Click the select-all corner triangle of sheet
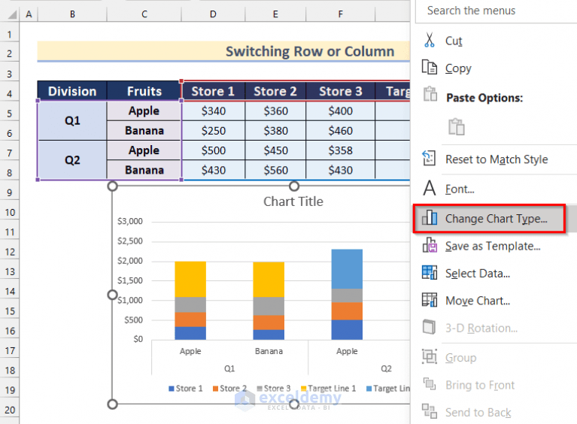Viewport: 577px width, 424px height. 13,15
